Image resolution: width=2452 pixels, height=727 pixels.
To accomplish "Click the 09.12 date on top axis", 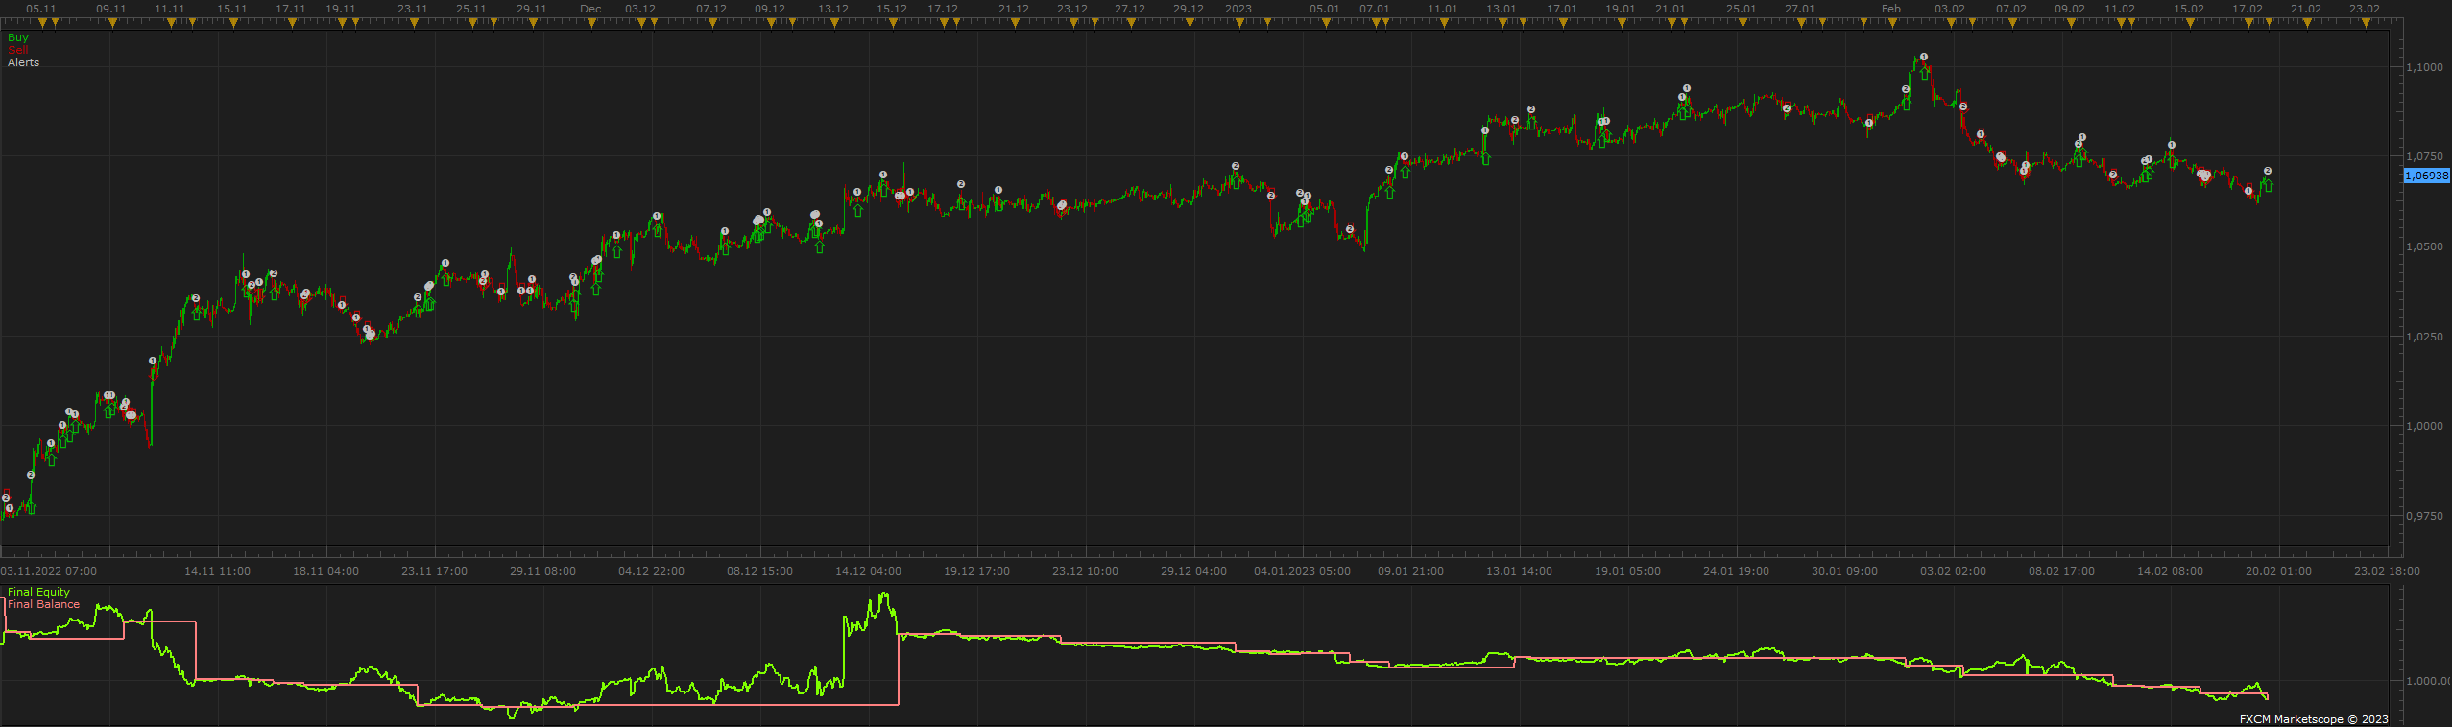I will coord(770,9).
